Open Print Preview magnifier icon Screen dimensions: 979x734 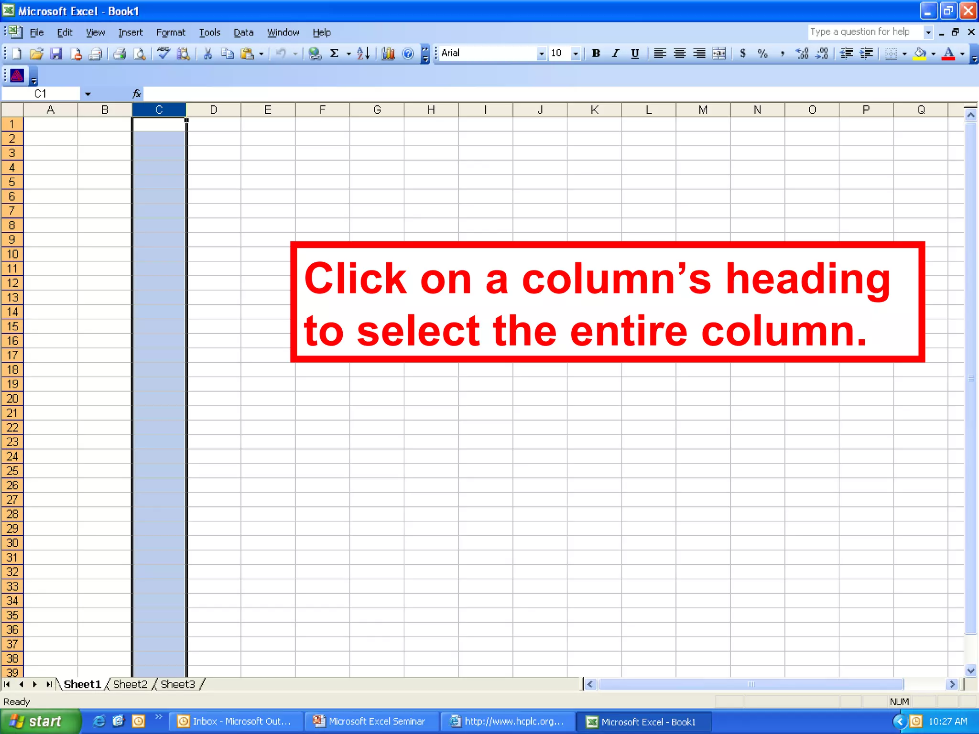(139, 54)
